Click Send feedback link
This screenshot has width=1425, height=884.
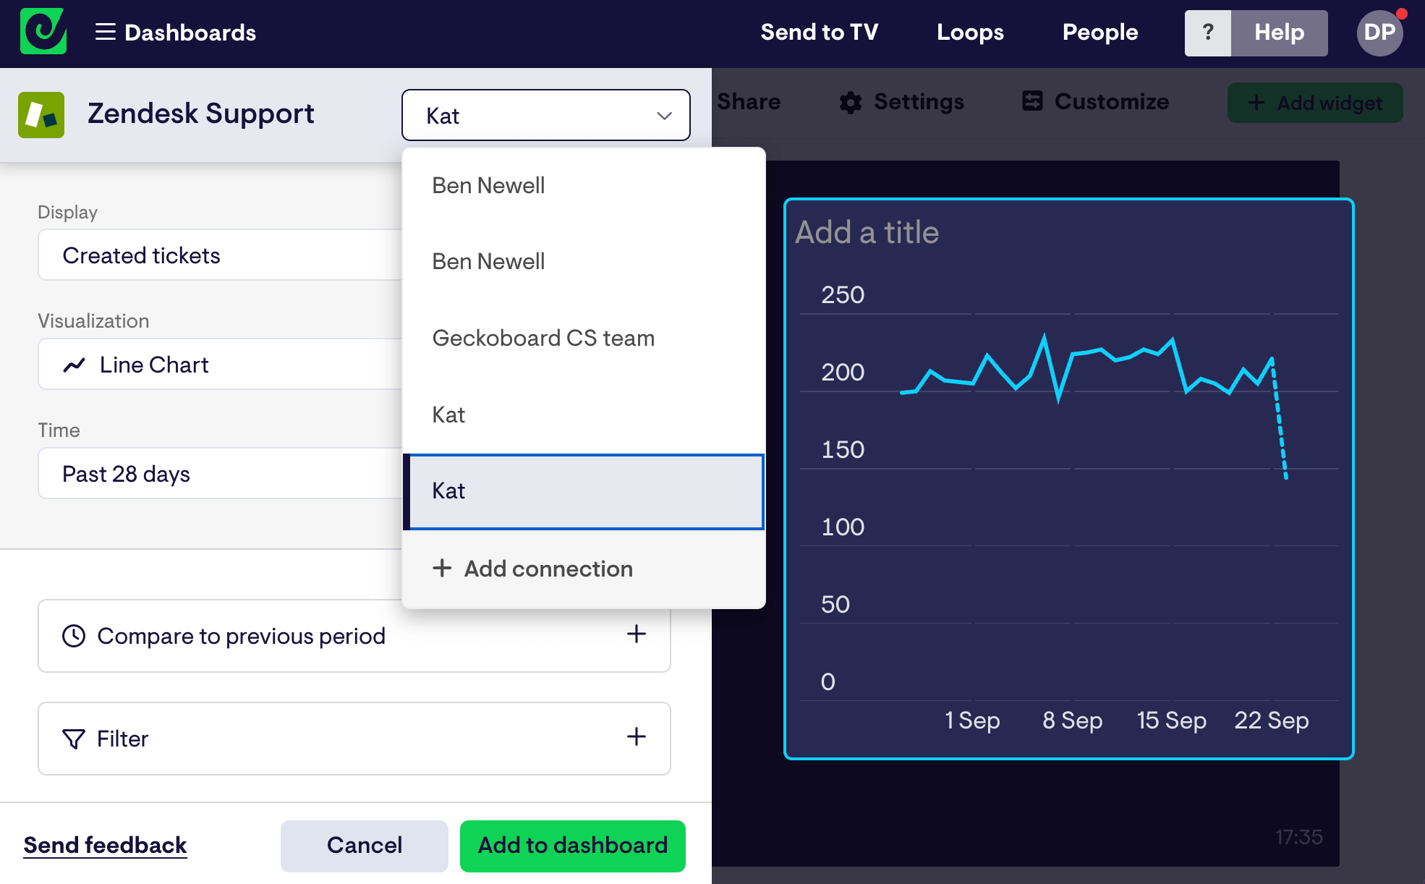pyautogui.click(x=105, y=845)
